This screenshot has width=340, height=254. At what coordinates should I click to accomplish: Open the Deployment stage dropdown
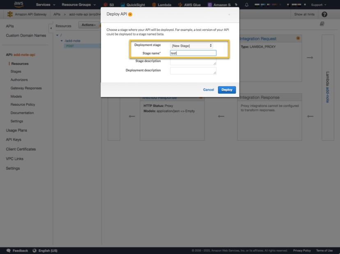click(192, 46)
